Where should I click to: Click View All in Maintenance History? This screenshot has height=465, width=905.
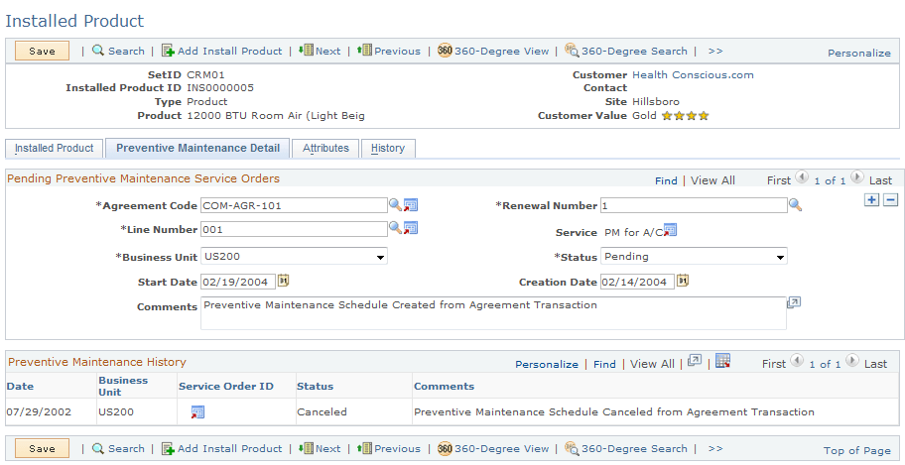(x=652, y=364)
